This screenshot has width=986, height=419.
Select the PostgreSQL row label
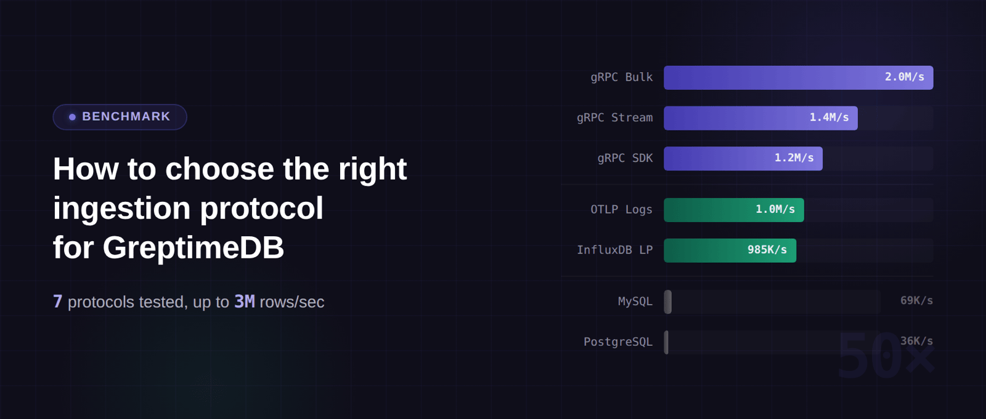point(617,342)
